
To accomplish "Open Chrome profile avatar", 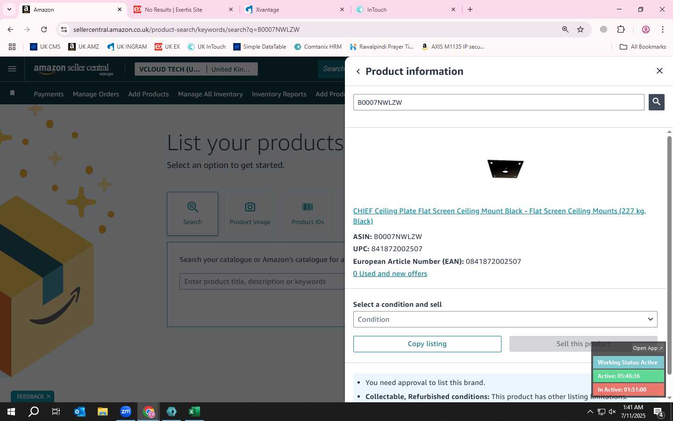I will click(646, 29).
